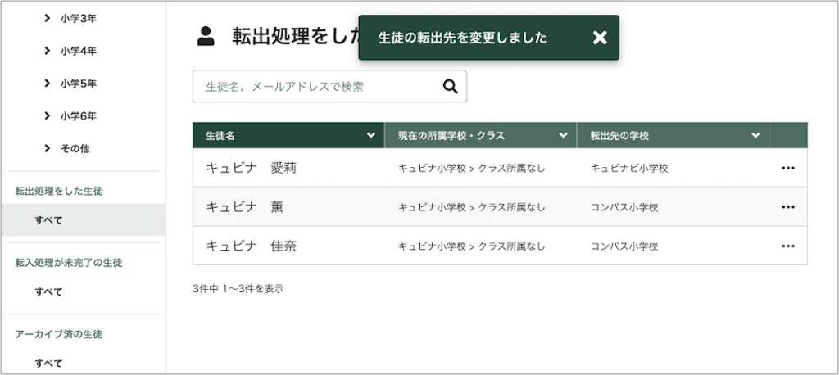The height and width of the screenshot is (375, 839).
Task: Click the person icon beside page title
Action: pos(206,36)
